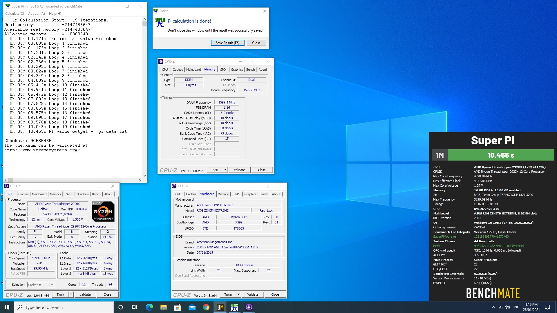Viewport: 557px width, 313px height.
Task: Click Super PI horizontal scrollbar left arrow
Action: (6, 180)
